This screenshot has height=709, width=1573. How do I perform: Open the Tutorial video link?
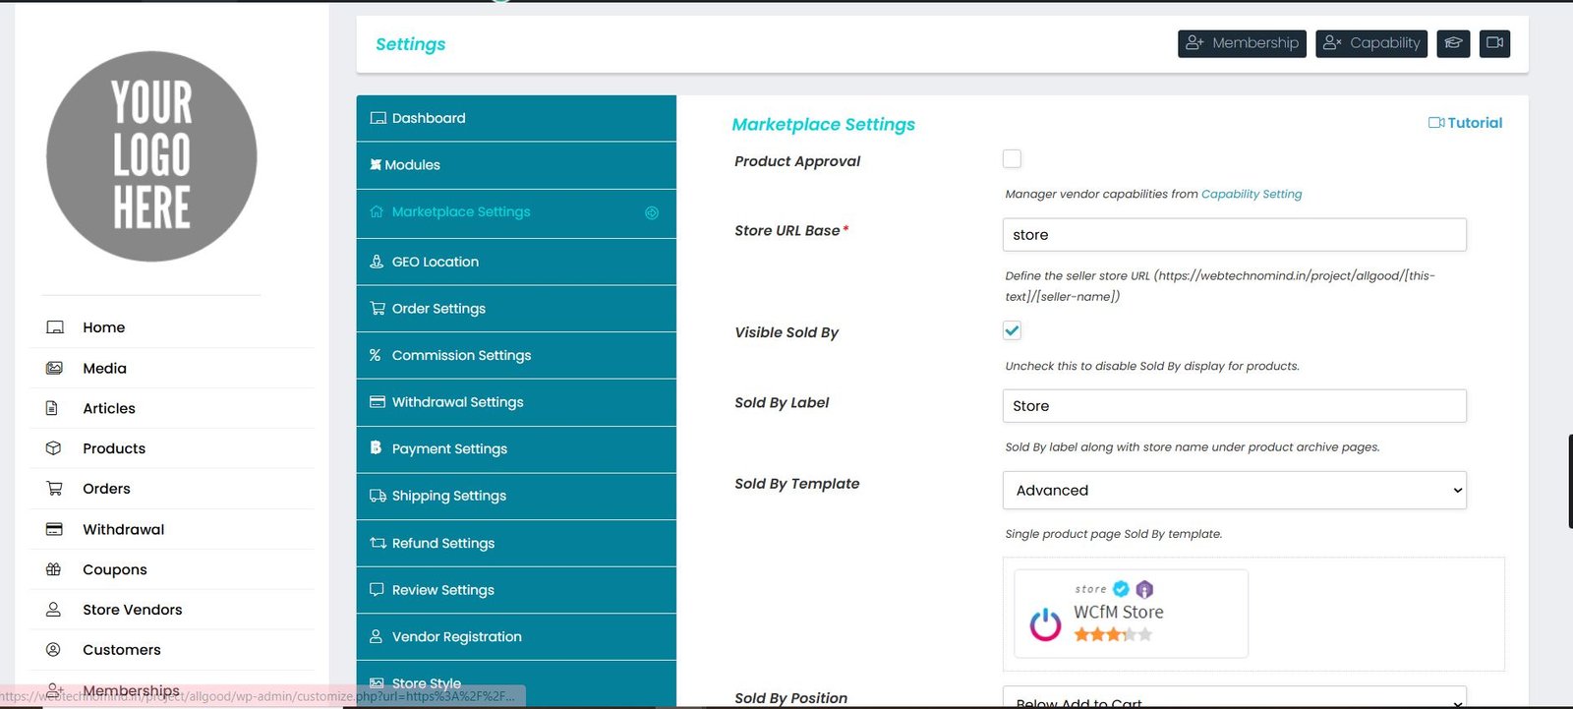coord(1465,123)
